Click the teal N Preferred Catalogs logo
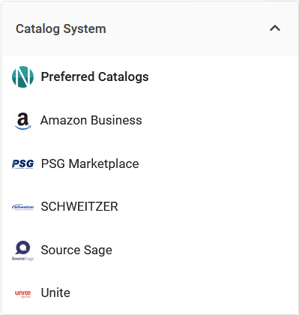The width and height of the screenshot is (299, 315). pyautogui.click(x=22, y=76)
